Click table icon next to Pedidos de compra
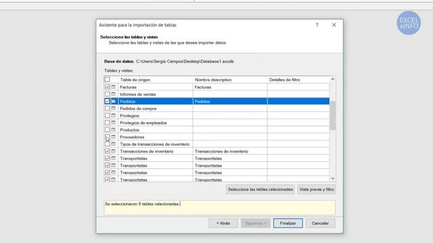 pyautogui.click(x=114, y=108)
